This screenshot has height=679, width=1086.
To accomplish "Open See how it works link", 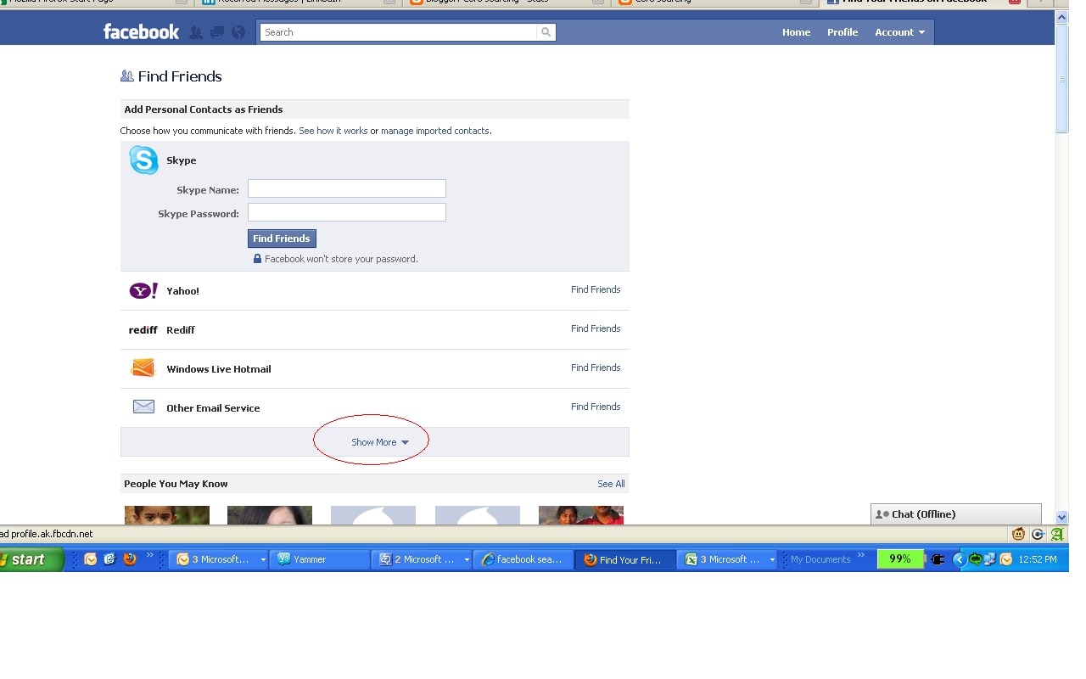I will click(x=333, y=131).
